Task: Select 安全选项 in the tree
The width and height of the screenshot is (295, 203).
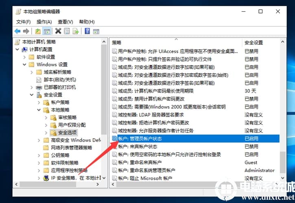Action: click(x=67, y=133)
